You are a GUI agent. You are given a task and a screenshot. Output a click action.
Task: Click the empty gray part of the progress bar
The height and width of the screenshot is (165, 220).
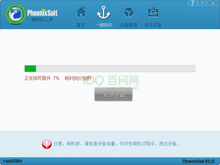coord(116,68)
